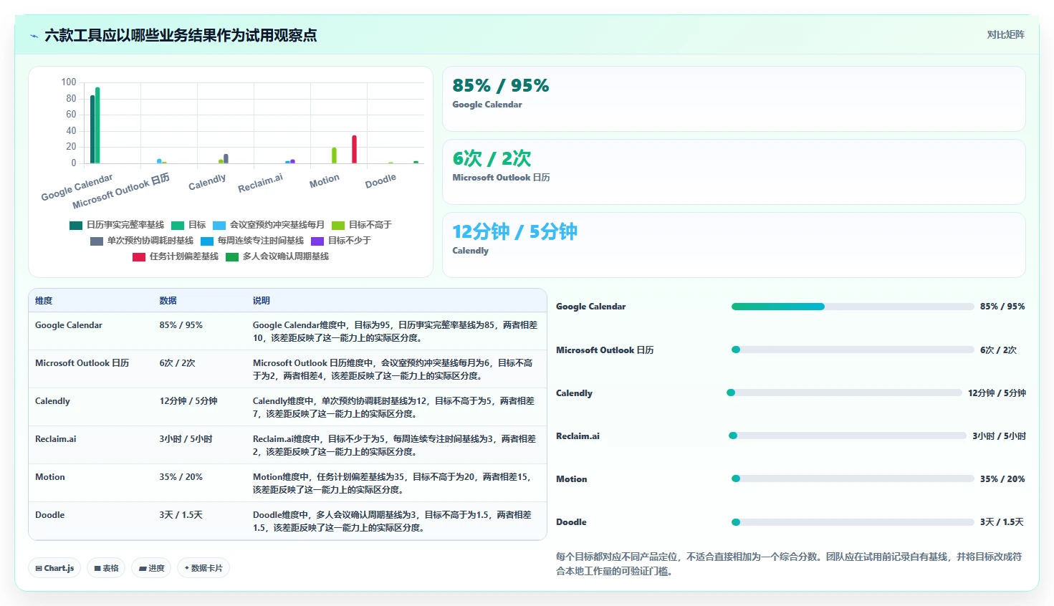Screen dimensions: 1054x606
Task: Click the Doodle row description text
Action: coord(393,521)
